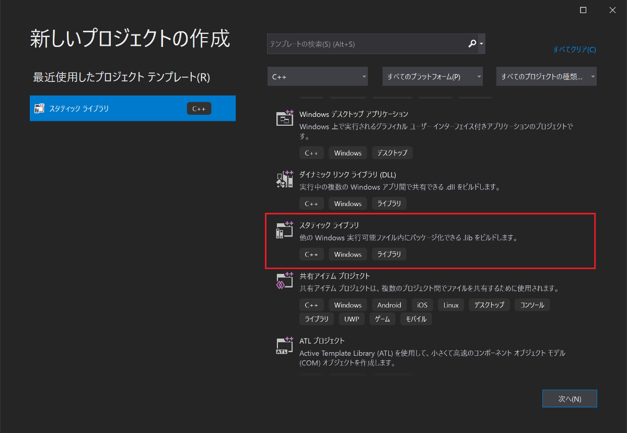The image size is (627, 433).
Task: Click デスクトップ tag in shared items project
Action: point(489,305)
